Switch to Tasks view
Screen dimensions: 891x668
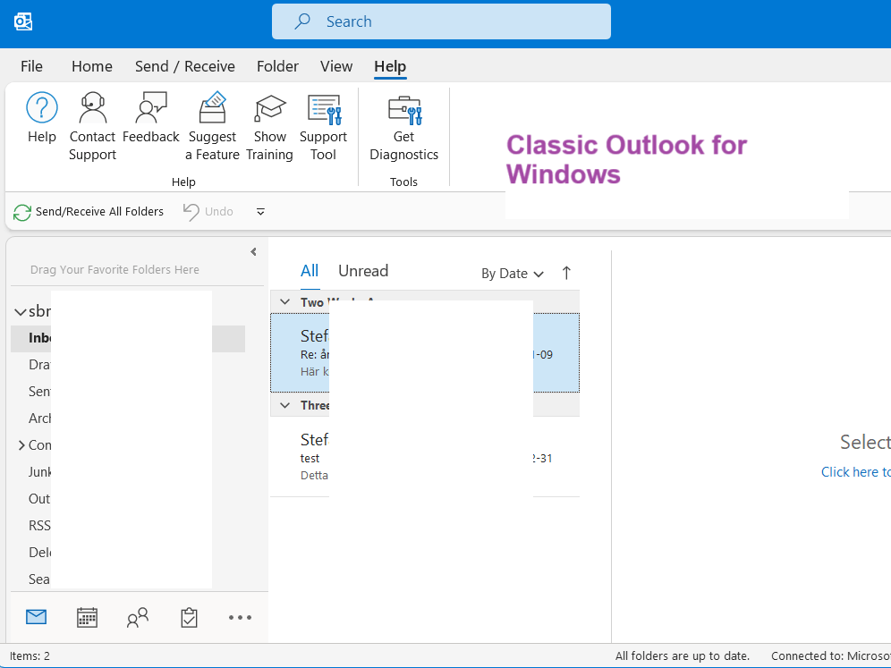[x=189, y=617]
